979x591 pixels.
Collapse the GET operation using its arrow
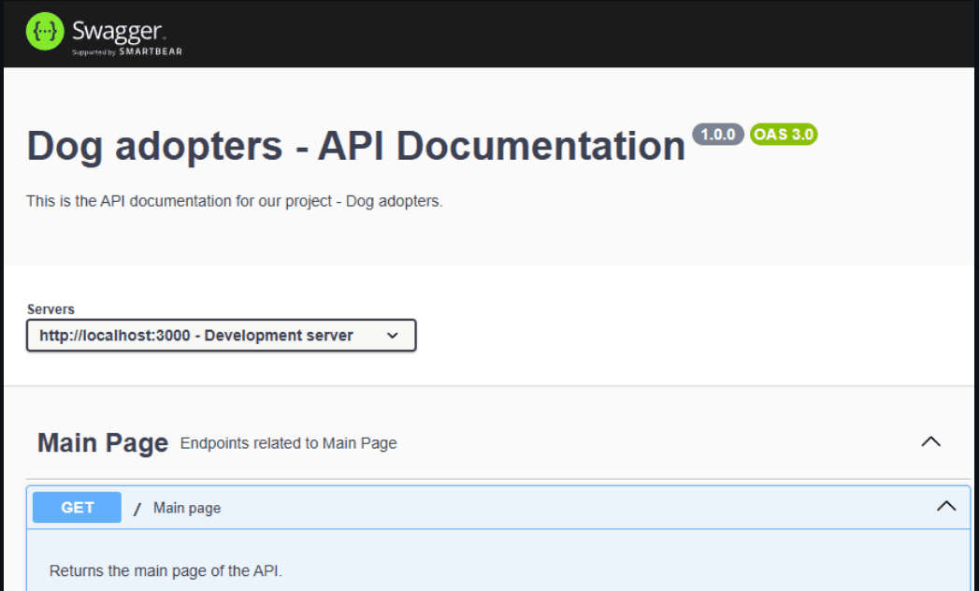[946, 507]
